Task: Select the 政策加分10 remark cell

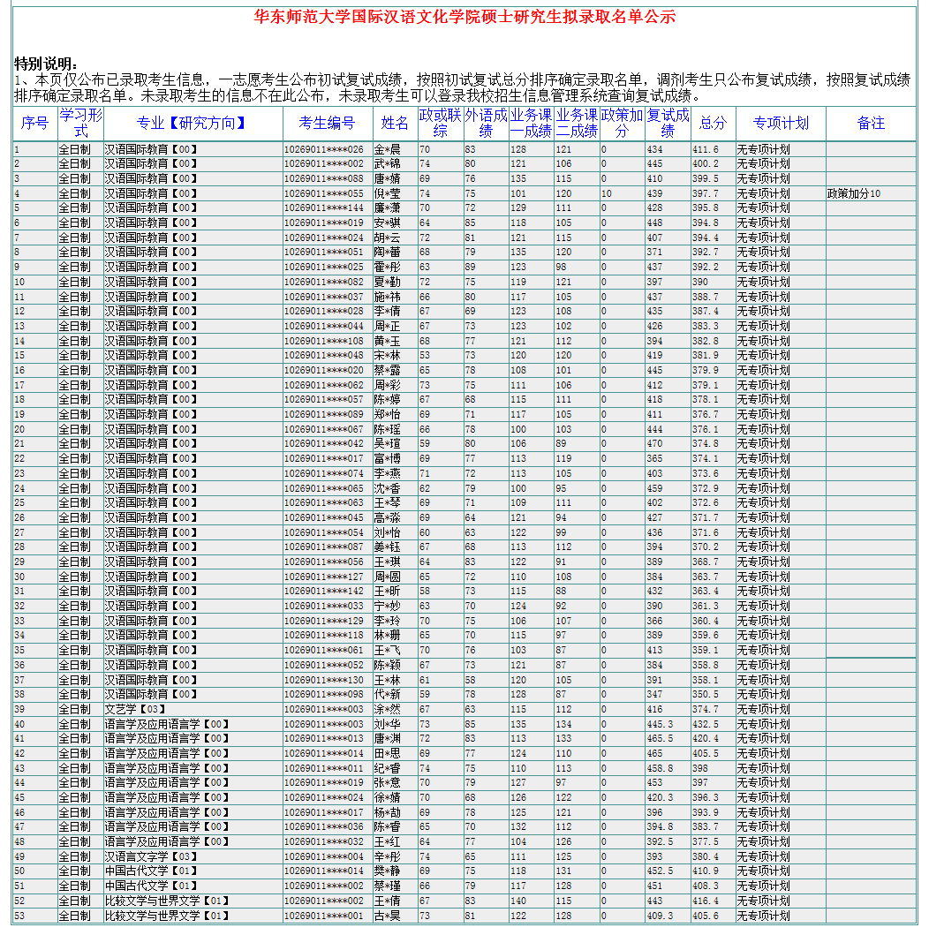Action: pyautogui.click(x=853, y=193)
